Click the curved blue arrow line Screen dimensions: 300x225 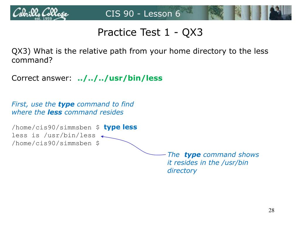pyautogui.click(x=134, y=145)
